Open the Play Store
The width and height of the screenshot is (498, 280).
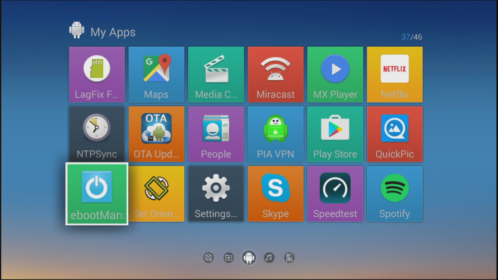coord(335,134)
